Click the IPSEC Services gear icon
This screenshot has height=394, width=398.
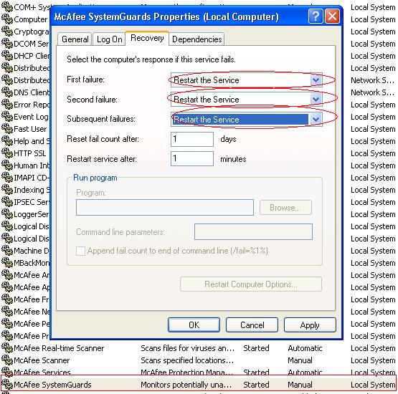point(7,202)
